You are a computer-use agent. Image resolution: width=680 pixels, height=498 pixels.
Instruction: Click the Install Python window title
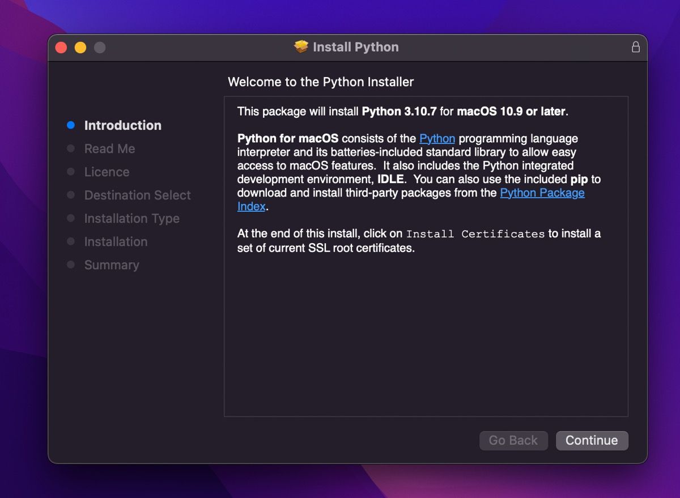coord(354,47)
